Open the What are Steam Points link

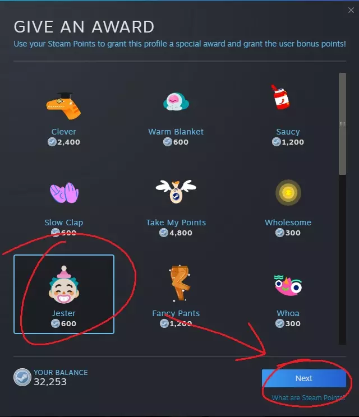click(308, 397)
